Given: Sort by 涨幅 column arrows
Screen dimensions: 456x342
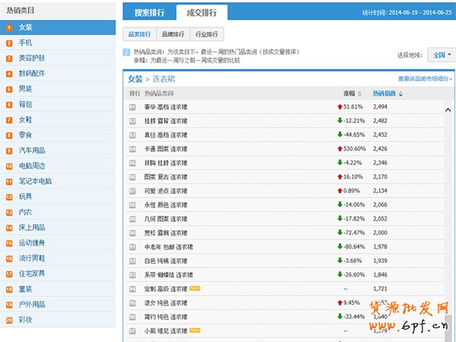Looking at the screenshot, I should pyautogui.click(x=359, y=93).
